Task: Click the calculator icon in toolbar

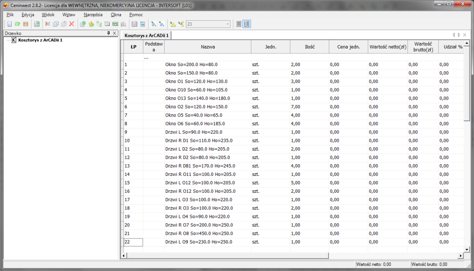Action: (x=142, y=24)
